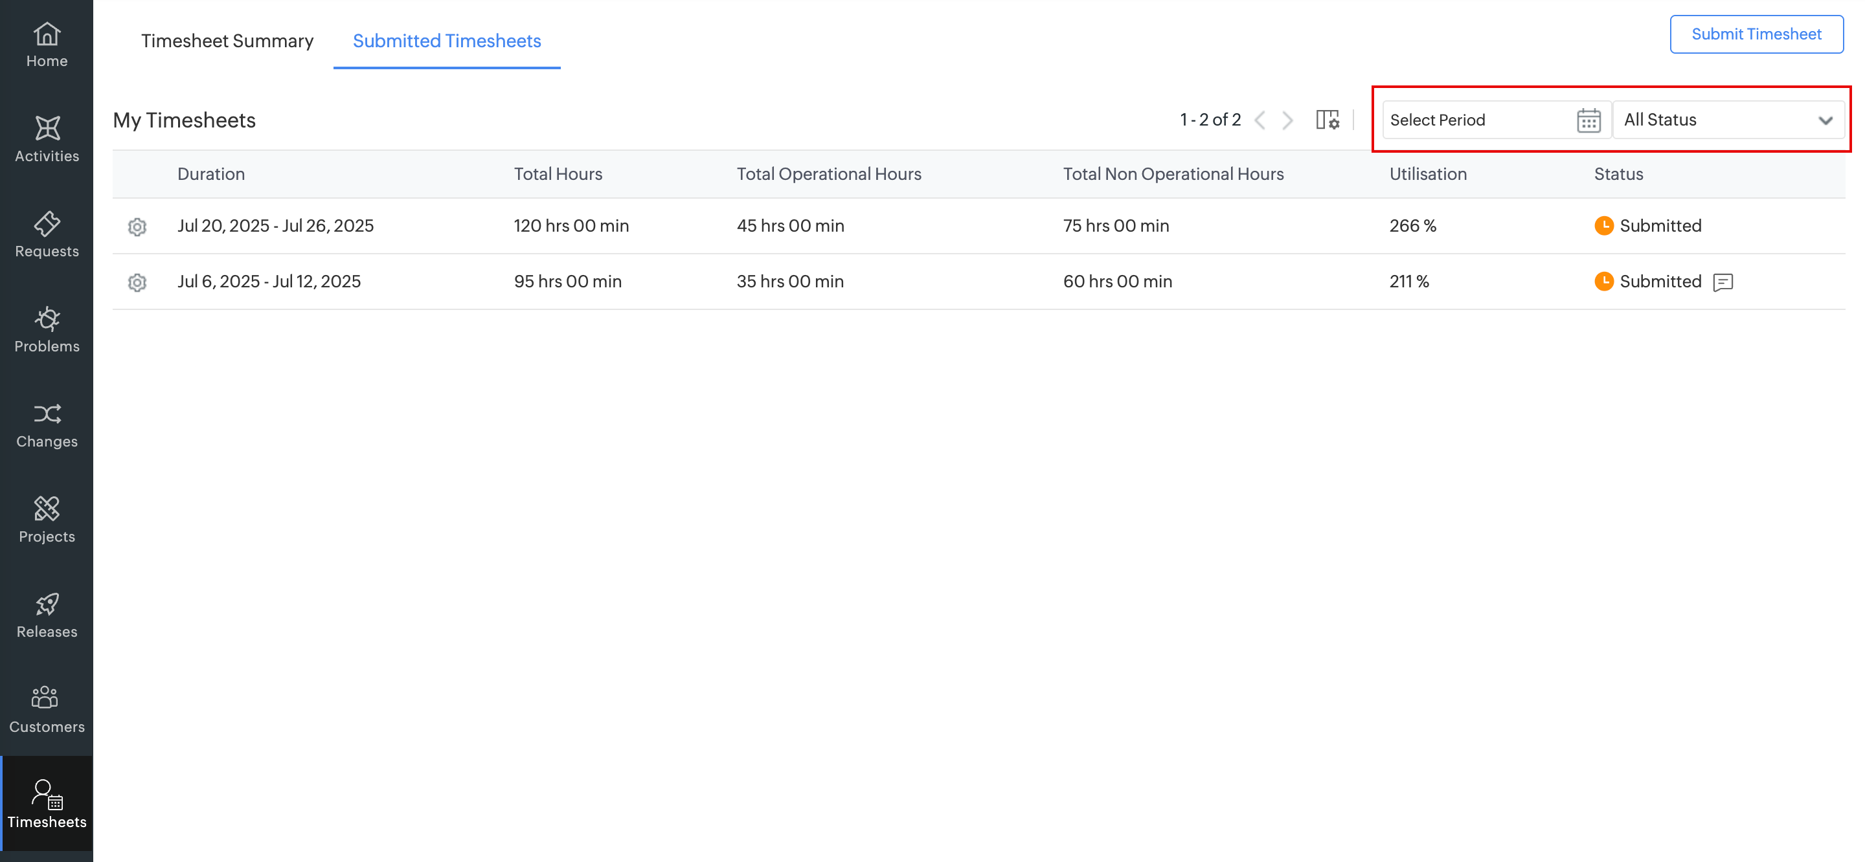Open the Releases rocket icon
Viewport: 1865px width, 862px height.
coord(47,615)
